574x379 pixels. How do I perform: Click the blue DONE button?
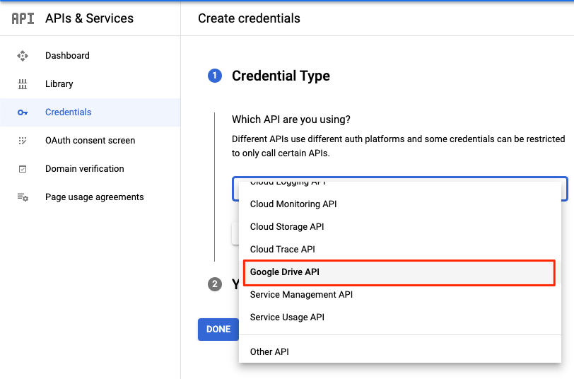tap(218, 330)
